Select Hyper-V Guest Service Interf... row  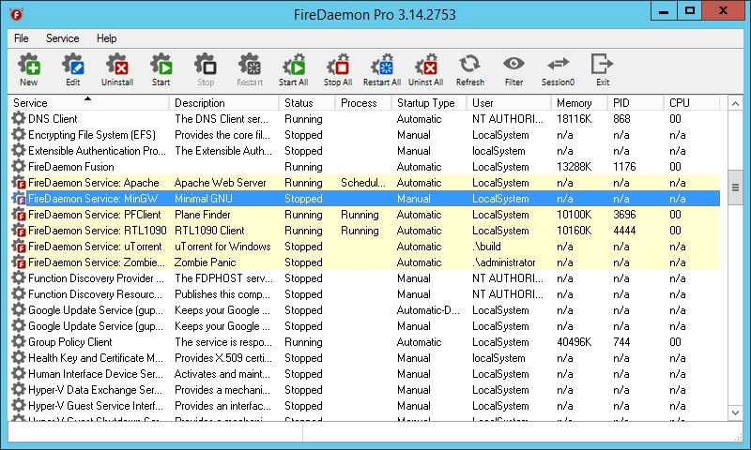point(364,406)
